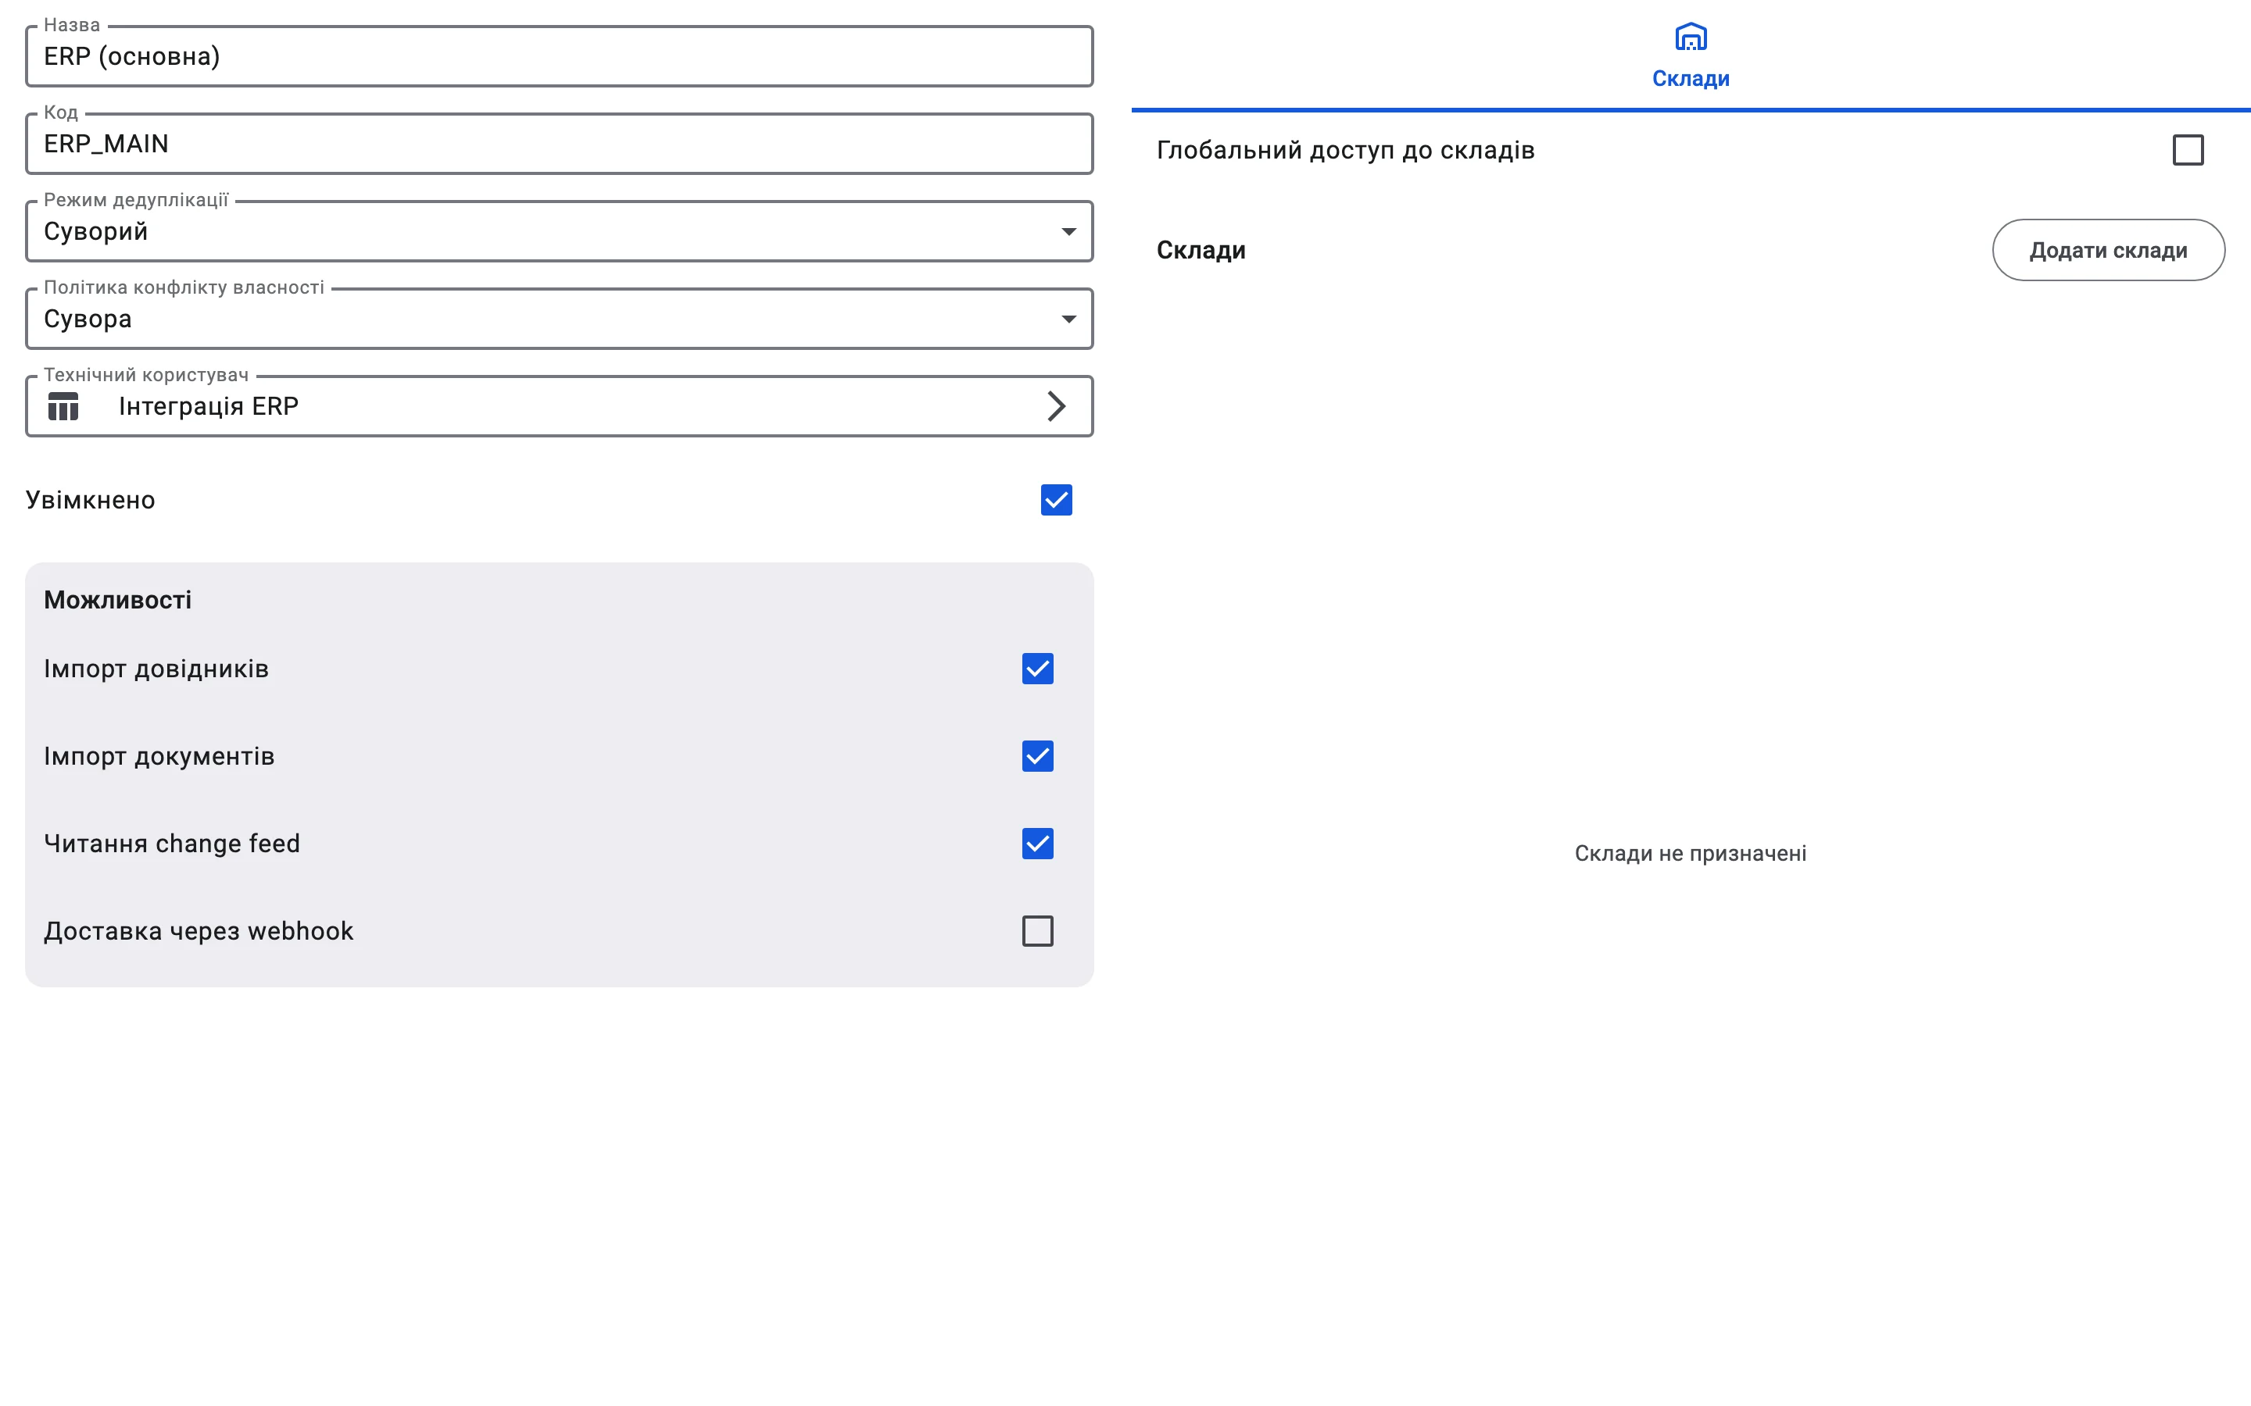Open the Технічний користувач selector field
Image resolution: width=2251 pixels, height=1406 pixels.
(559, 406)
